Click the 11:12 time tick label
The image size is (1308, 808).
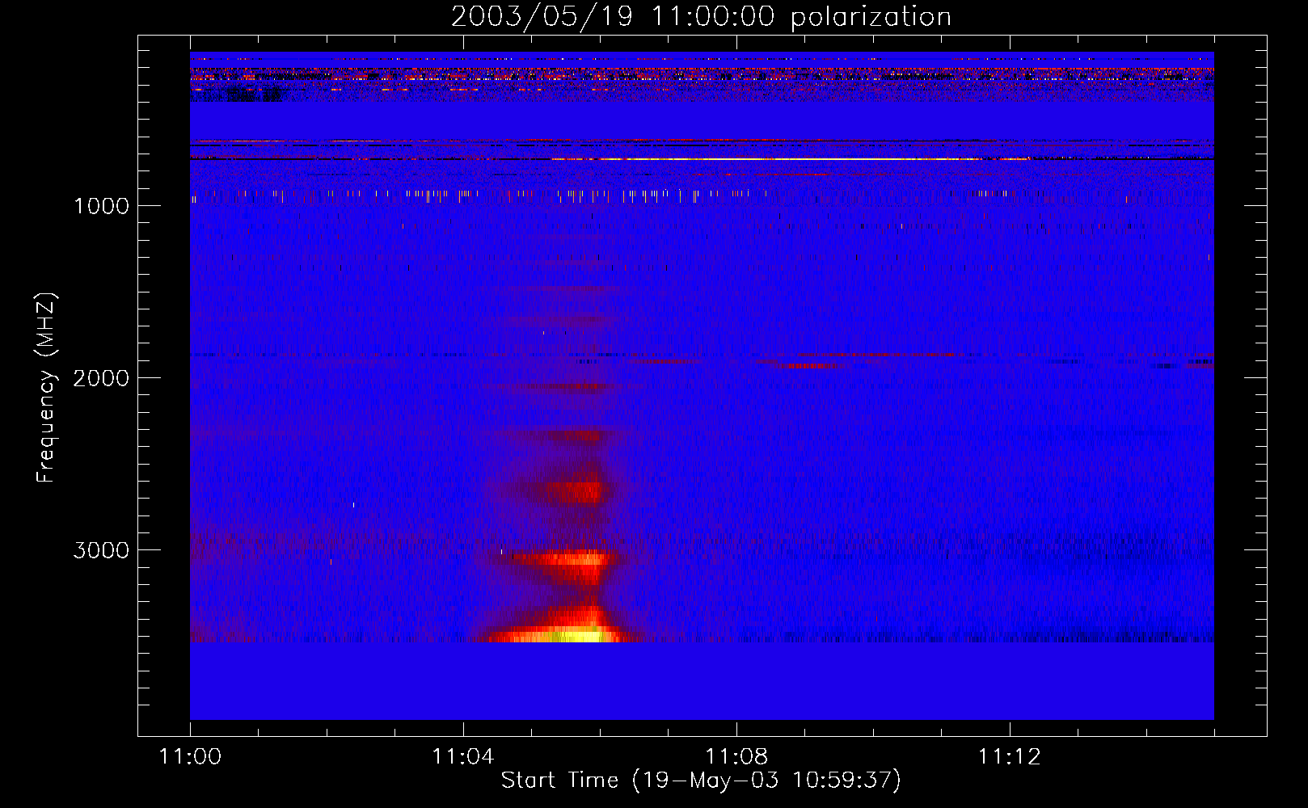point(1009,757)
